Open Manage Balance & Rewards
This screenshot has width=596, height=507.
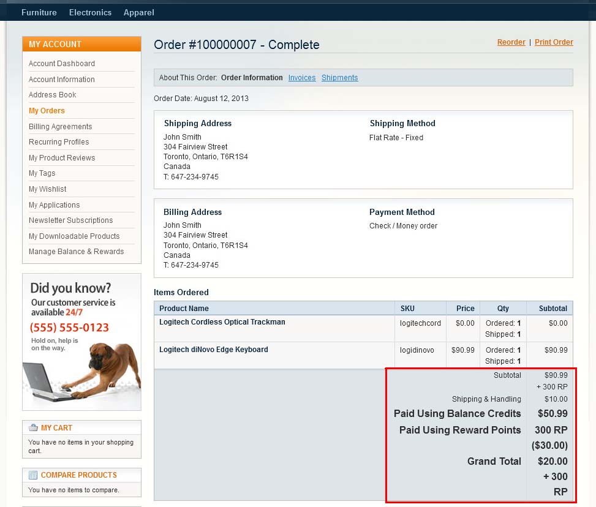click(x=77, y=251)
